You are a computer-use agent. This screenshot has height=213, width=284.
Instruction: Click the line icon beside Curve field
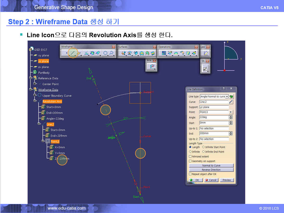coord(231,102)
